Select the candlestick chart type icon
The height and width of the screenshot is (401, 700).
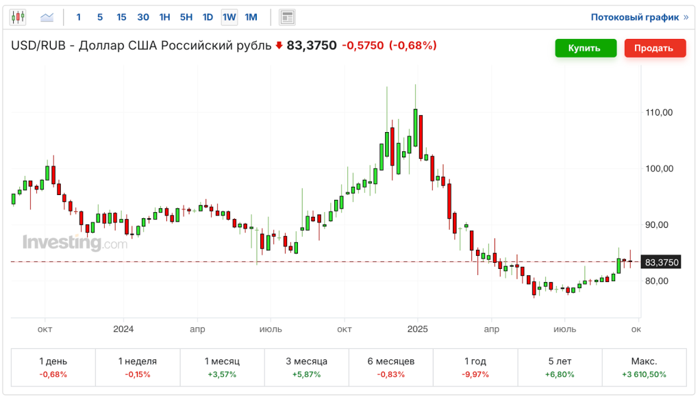point(18,16)
